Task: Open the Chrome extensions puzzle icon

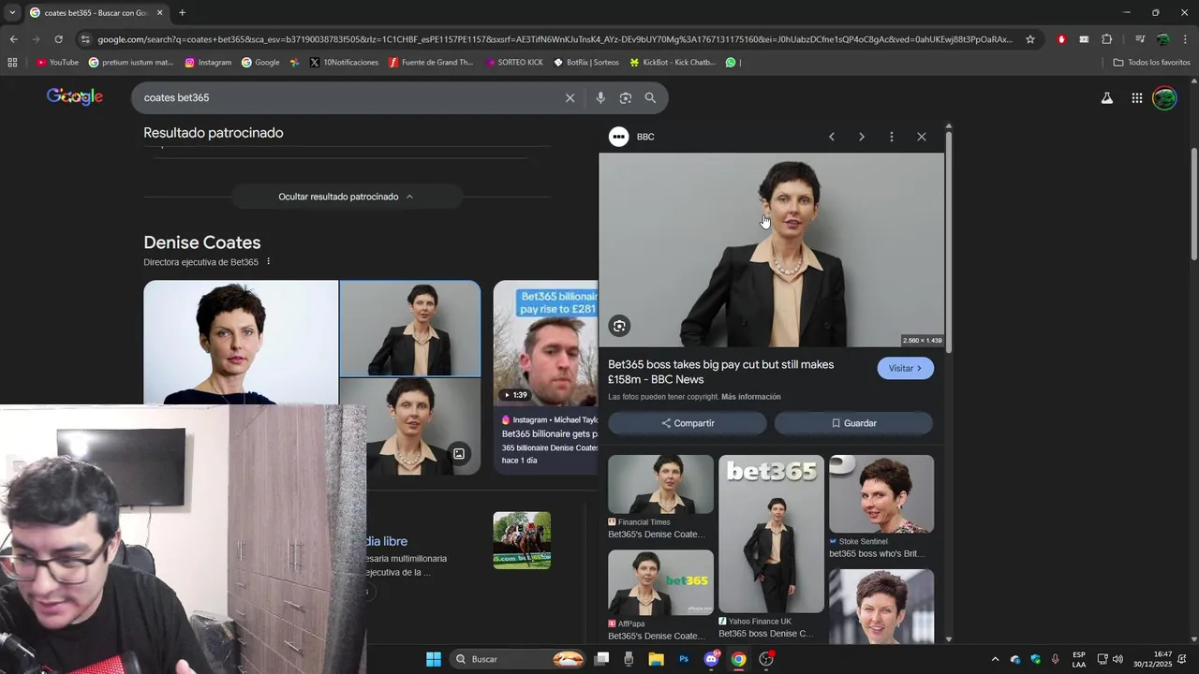Action: pyautogui.click(x=1106, y=39)
